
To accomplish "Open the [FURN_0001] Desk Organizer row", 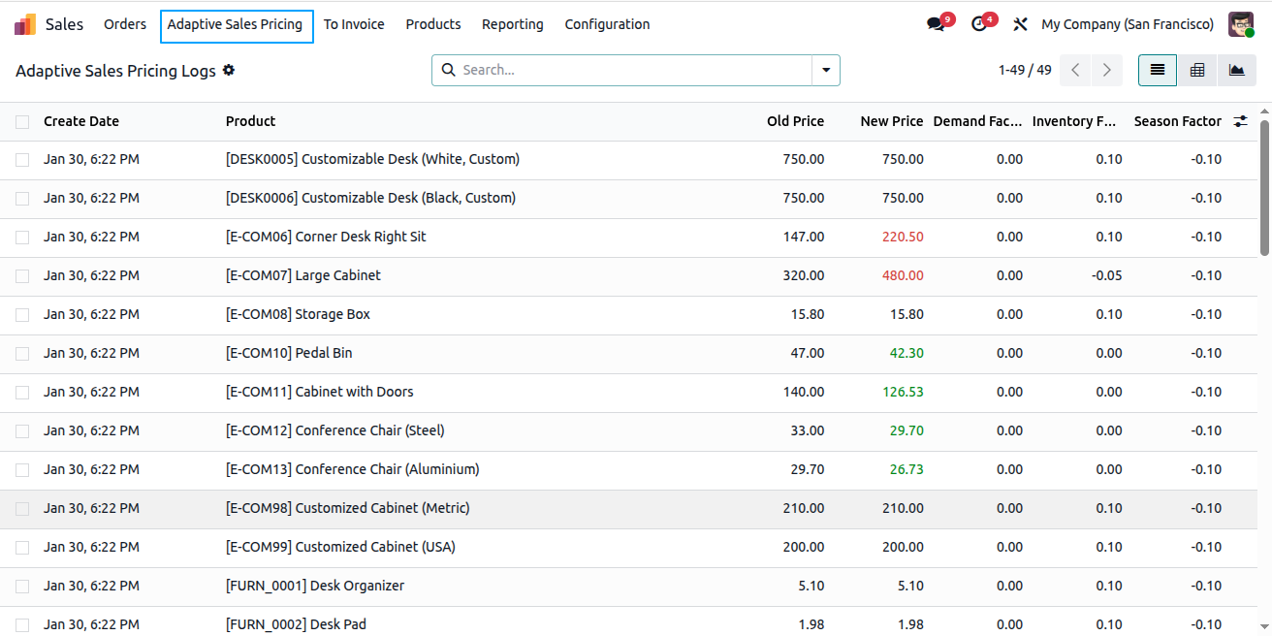I will click(x=630, y=587).
